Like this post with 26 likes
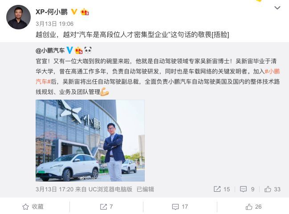The image size is (289, 214). click(x=254, y=206)
